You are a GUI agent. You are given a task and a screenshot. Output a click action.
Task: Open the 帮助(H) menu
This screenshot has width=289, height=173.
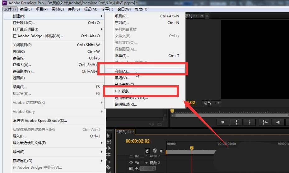pos(141,9)
